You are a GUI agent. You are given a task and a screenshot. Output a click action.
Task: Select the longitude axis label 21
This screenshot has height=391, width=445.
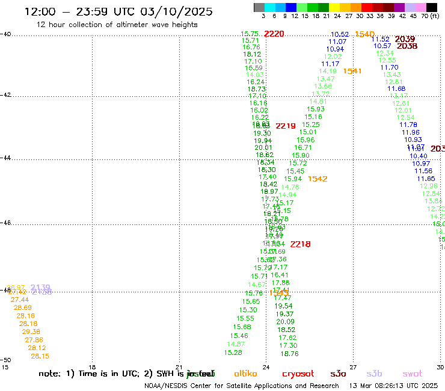click(179, 367)
